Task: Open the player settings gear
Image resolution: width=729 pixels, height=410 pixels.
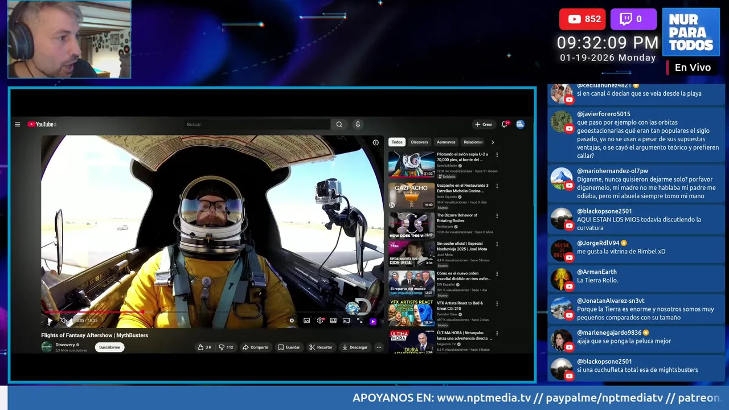Action: (x=320, y=321)
